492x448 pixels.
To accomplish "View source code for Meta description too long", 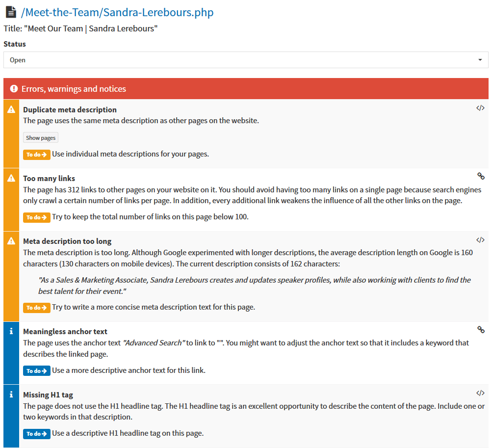I will point(480,240).
